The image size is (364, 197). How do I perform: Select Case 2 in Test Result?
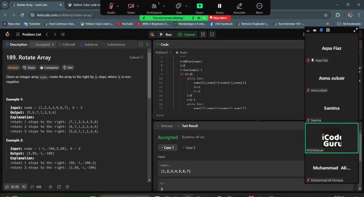click(189, 147)
